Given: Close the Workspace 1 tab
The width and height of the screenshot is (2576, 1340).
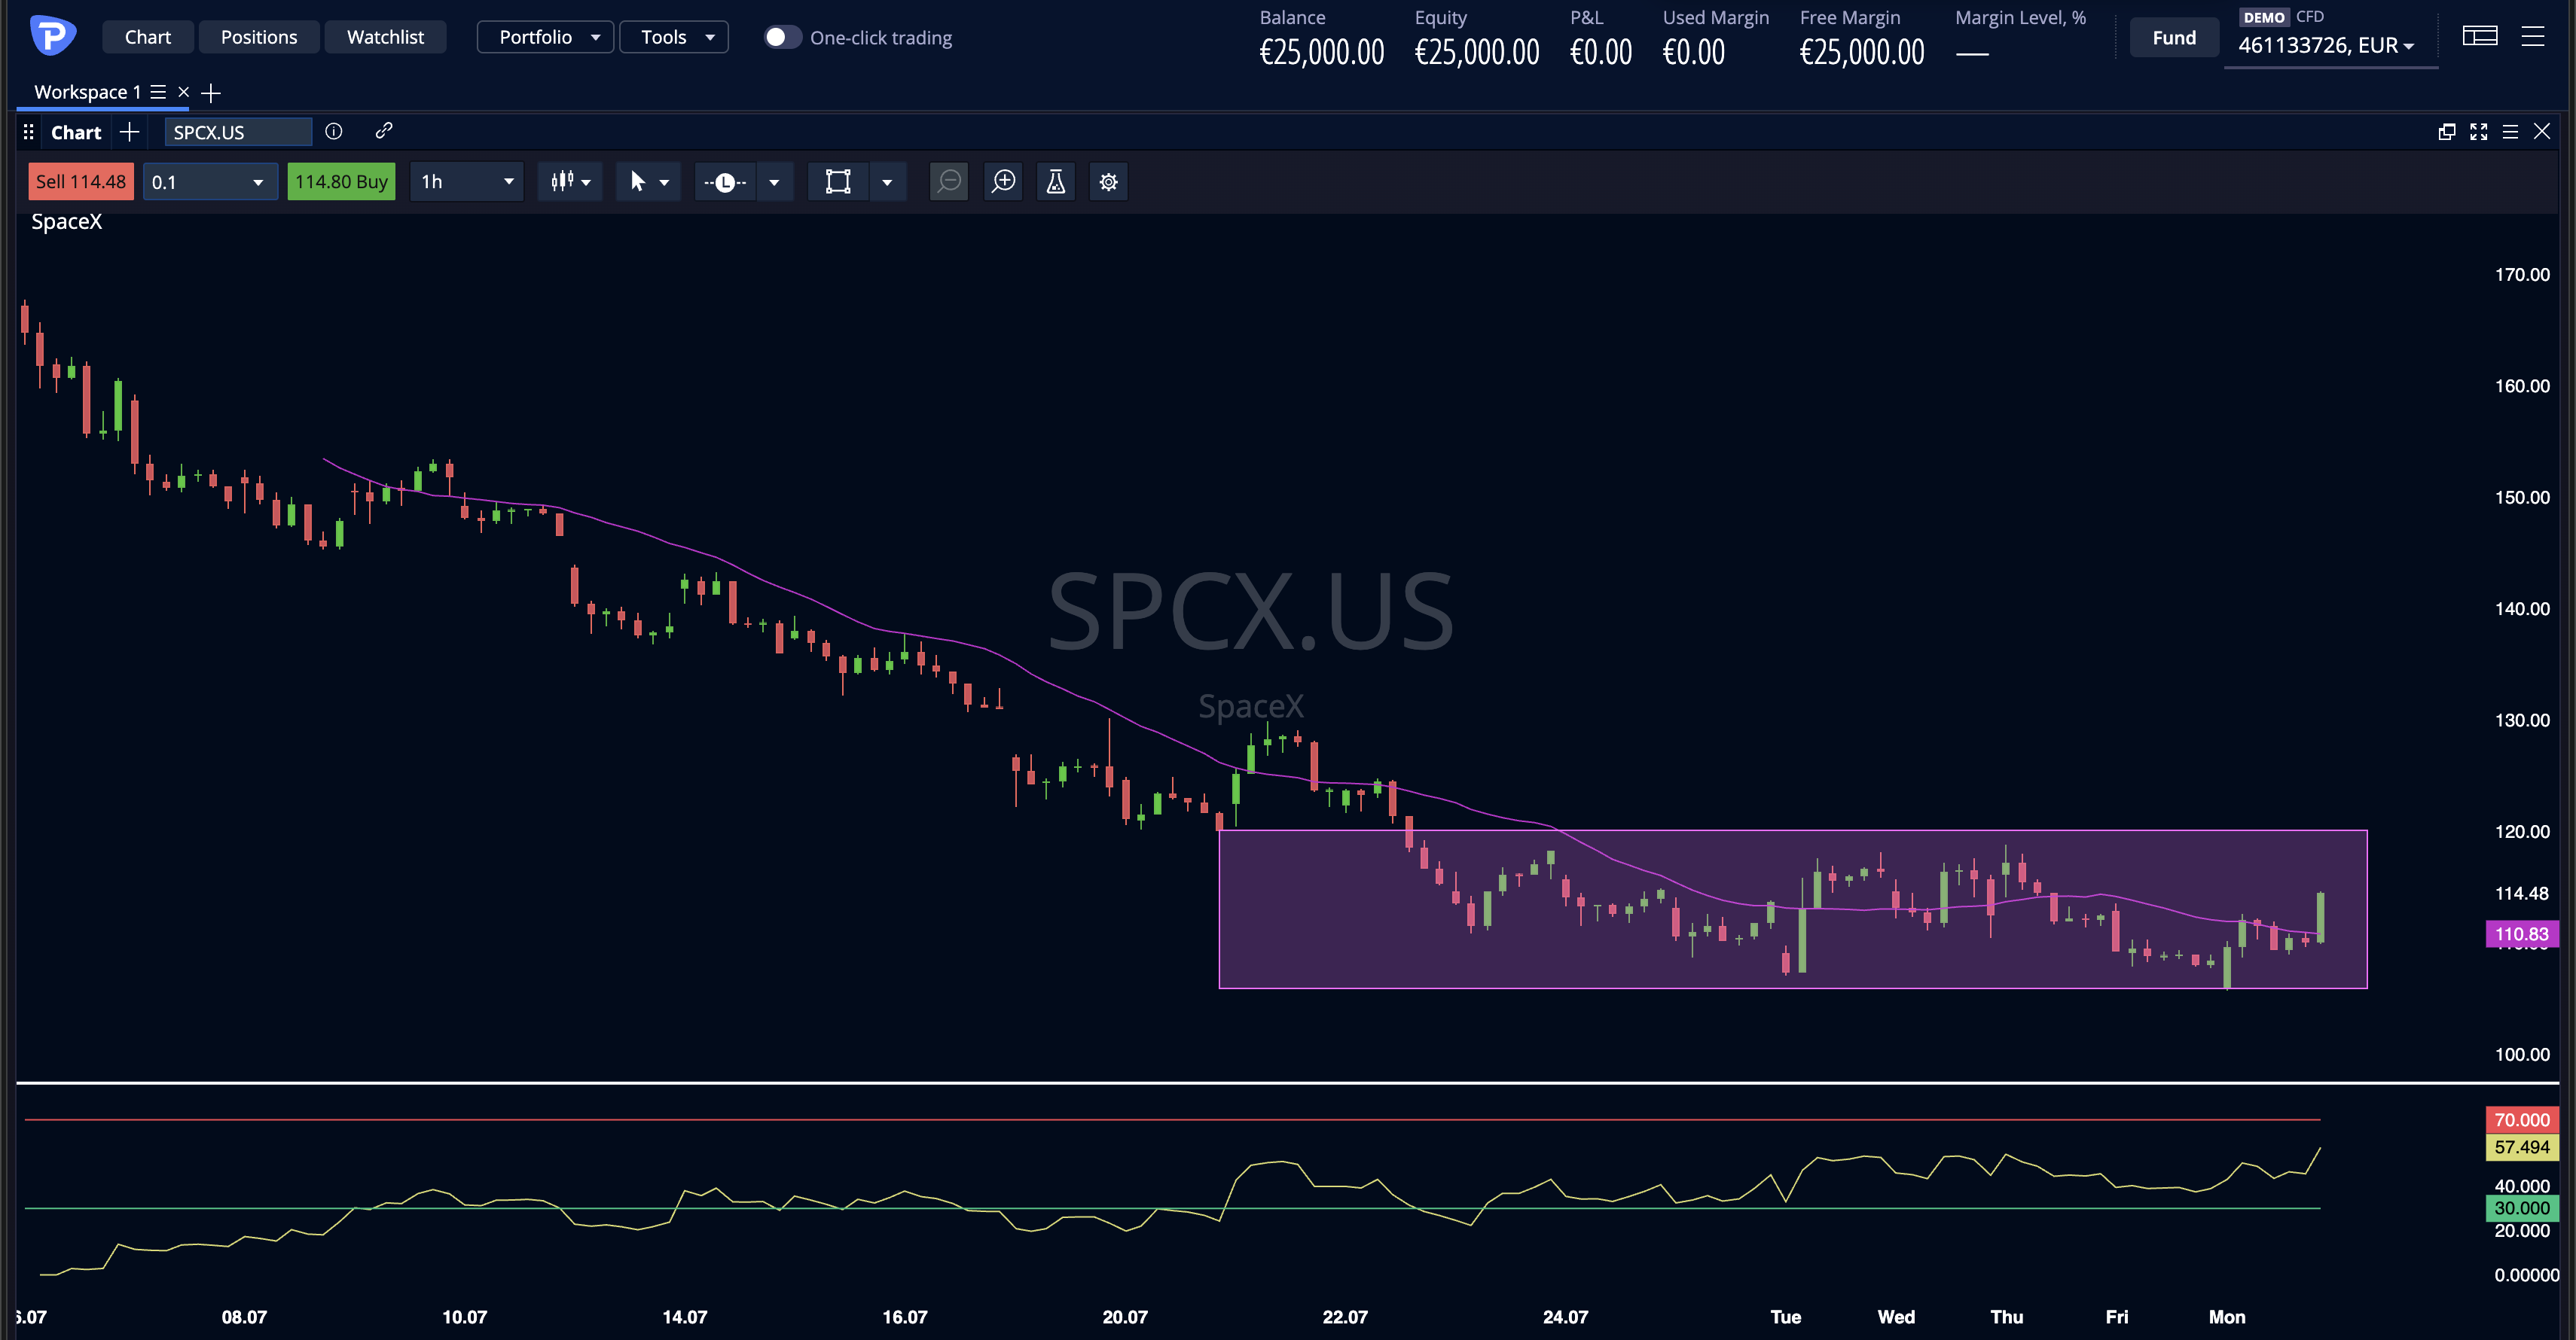Looking at the screenshot, I should click(183, 92).
